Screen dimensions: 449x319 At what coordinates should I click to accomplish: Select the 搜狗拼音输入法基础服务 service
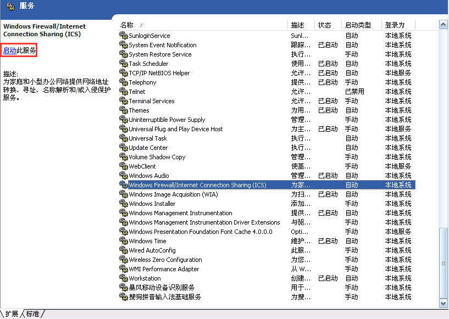(165, 297)
